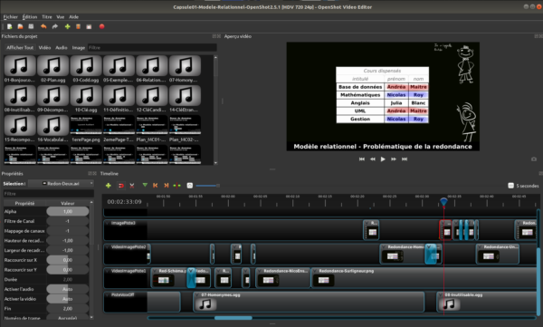This screenshot has width=543, height=327.
Task: Click the horizontal timeline scrollbar handle
Action: [x=233, y=318]
